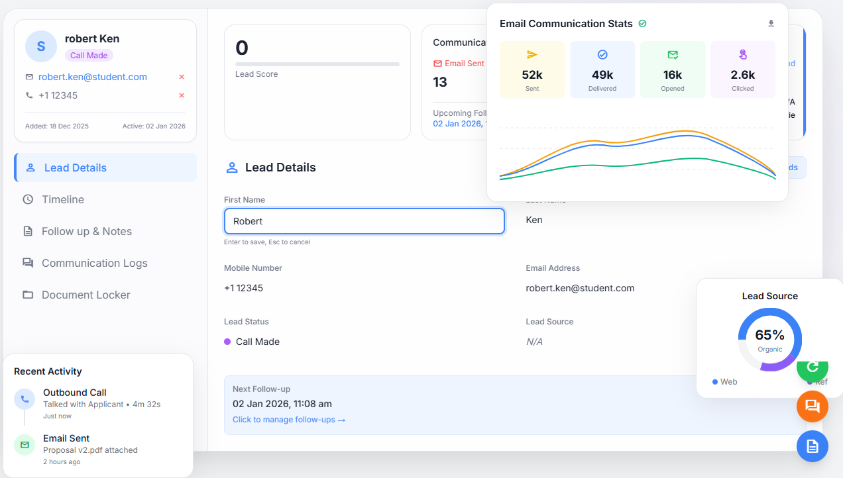Click the avatar circle with letter S

tap(41, 46)
